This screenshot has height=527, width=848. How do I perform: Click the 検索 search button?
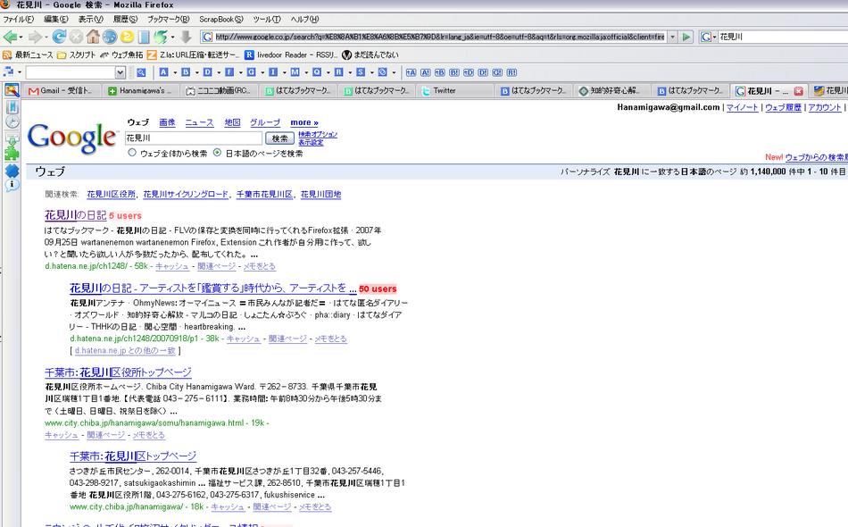[279, 138]
